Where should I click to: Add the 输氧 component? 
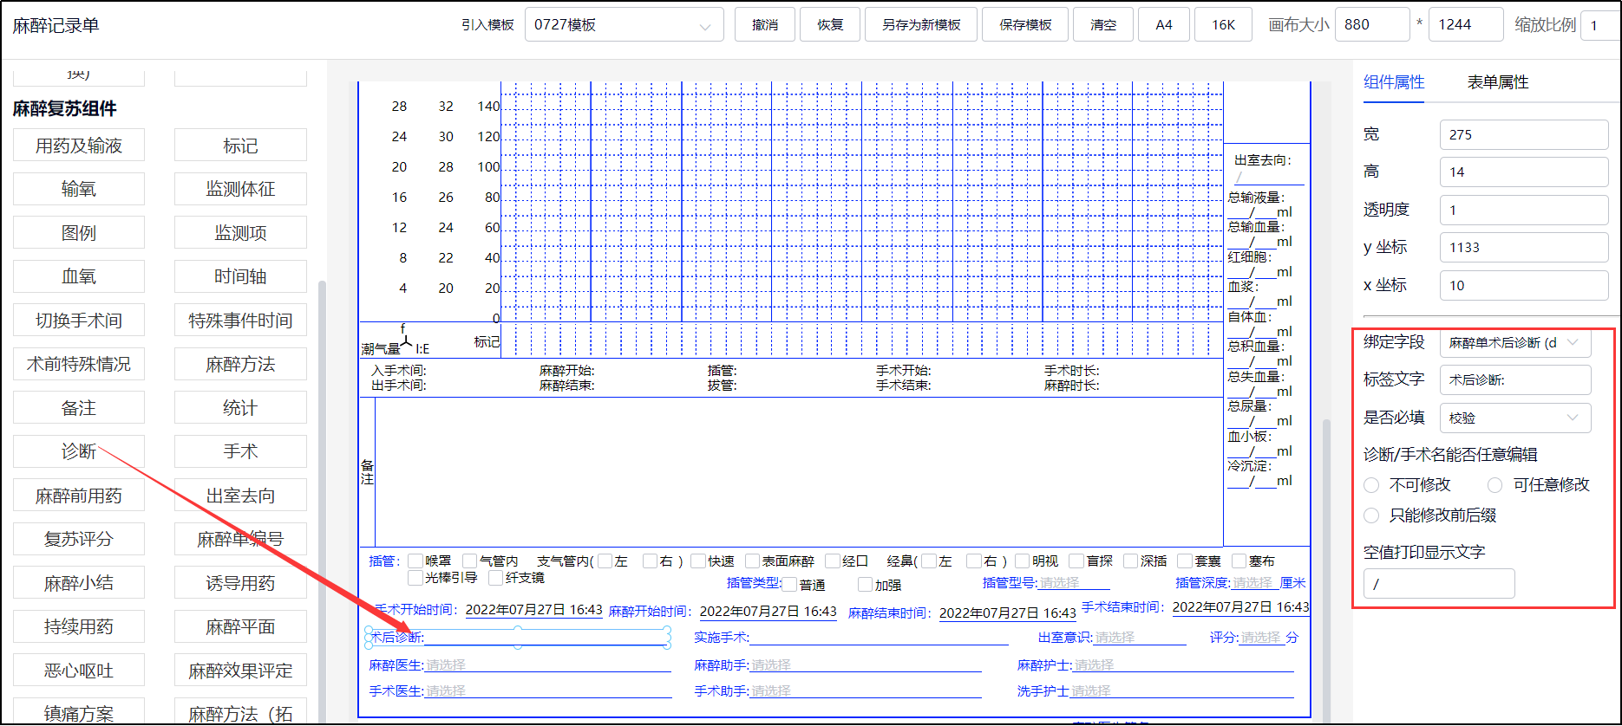point(79,189)
